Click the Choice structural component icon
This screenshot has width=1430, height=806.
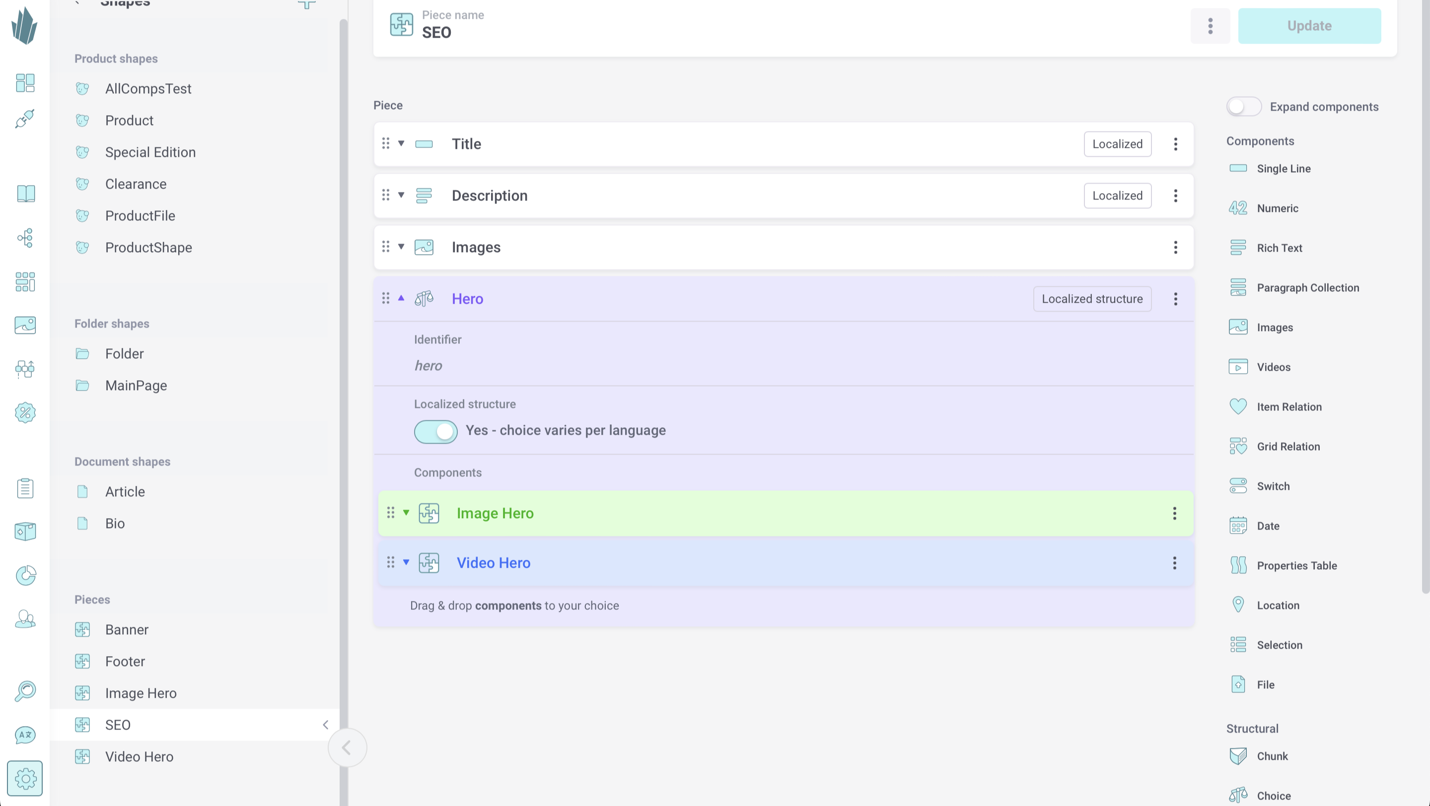(1238, 795)
